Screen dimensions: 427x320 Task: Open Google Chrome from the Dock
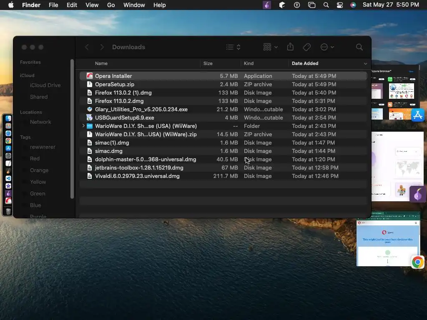(x=8, y=141)
